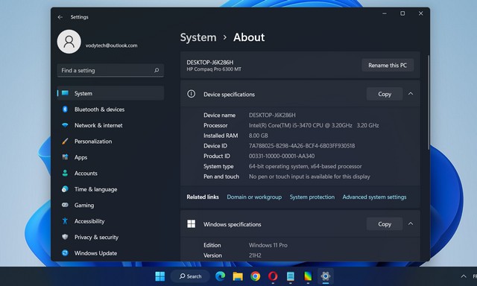Click the back arrow in Settings
The width and height of the screenshot is (477, 286).
[60, 17]
